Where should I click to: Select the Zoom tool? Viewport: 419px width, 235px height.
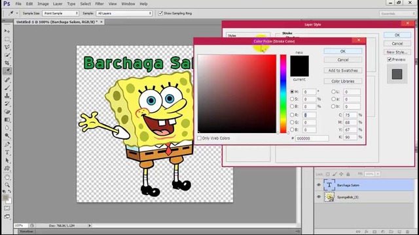point(7,185)
